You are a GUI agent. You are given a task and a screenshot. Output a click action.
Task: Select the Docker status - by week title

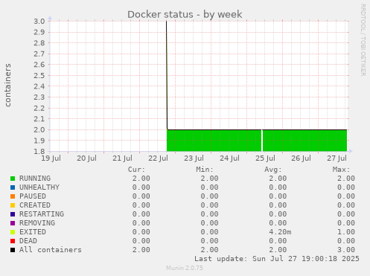click(x=185, y=14)
